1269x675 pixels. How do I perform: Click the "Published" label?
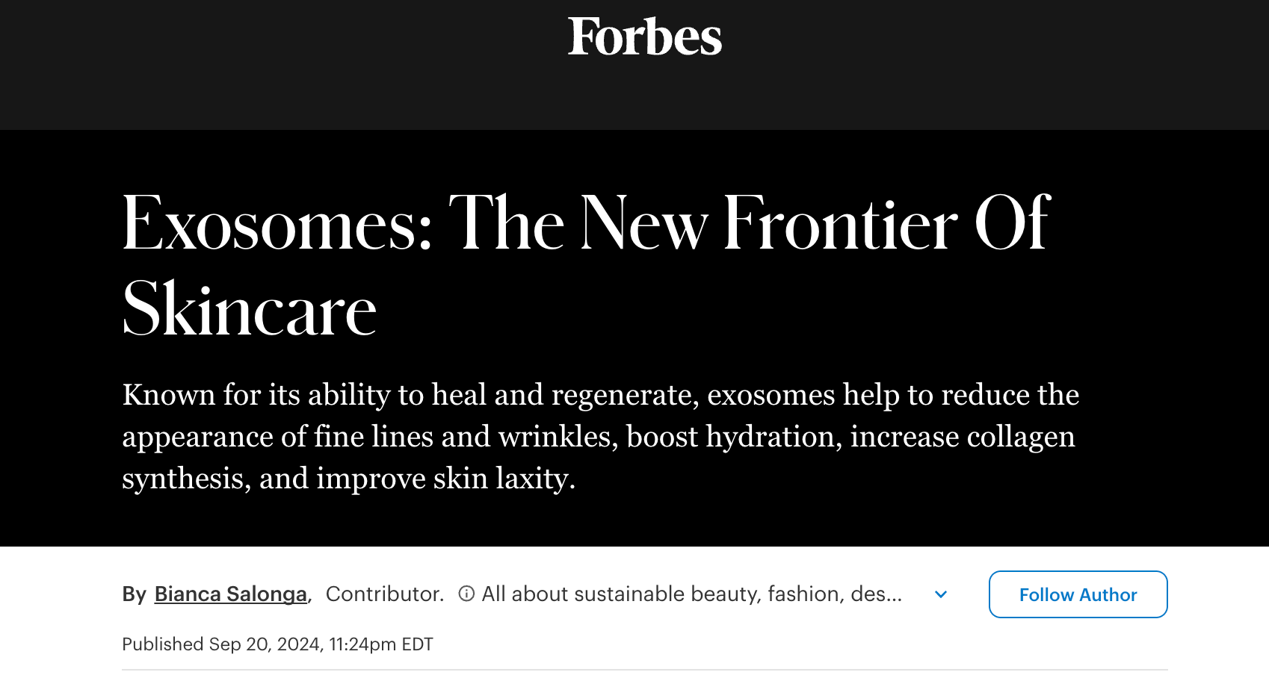tap(163, 644)
